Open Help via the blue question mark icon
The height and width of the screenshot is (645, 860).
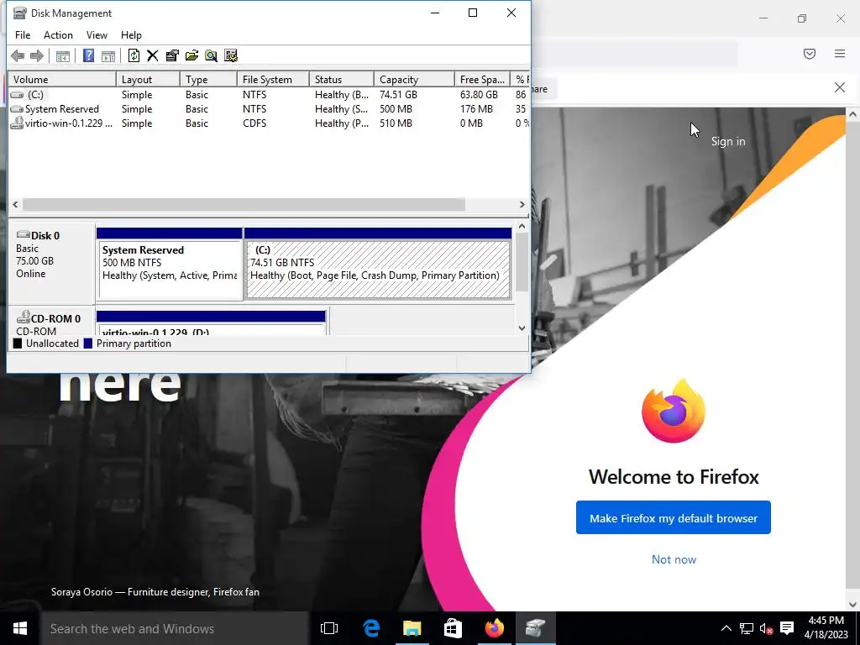88,55
